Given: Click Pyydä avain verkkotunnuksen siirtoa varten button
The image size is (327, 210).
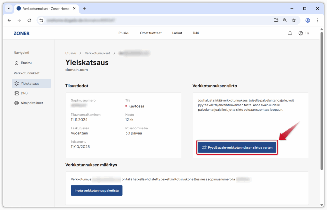Looking at the screenshot, I should 237,148.
